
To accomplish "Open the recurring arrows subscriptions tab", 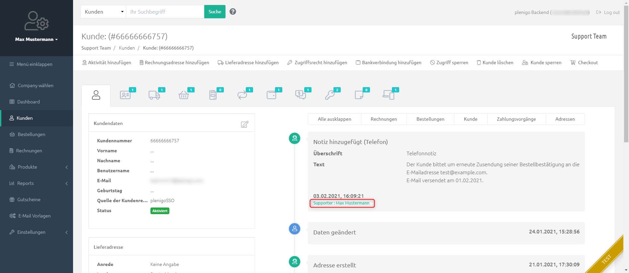I will 242,95.
